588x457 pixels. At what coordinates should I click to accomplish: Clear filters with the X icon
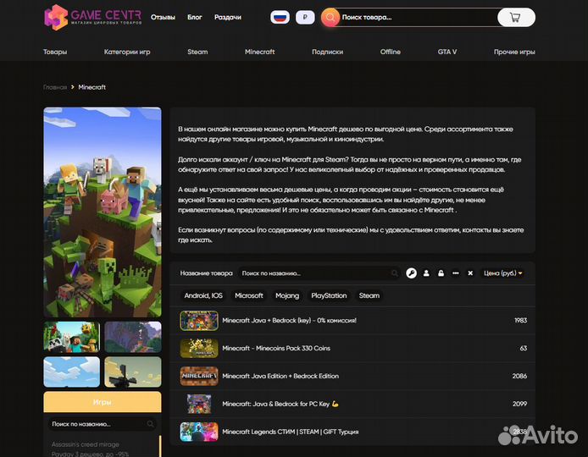470,273
